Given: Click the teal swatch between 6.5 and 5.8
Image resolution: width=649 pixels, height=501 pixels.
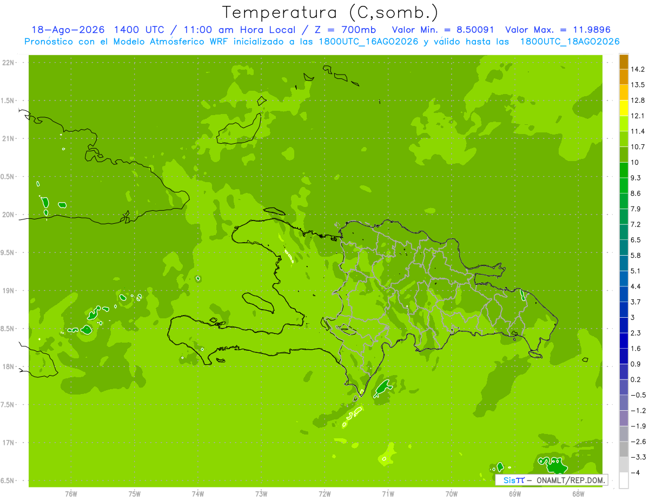Looking at the screenshot, I should pyautogui.click(x=624, y=248).
